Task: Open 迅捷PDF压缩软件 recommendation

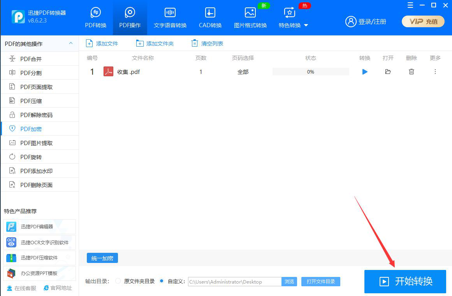Action: pyautogui.click(x=39, y=258)
